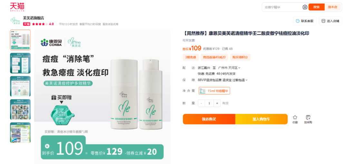Click the camera image search icon
Screen dimensions: 348x164
point(305,7)
